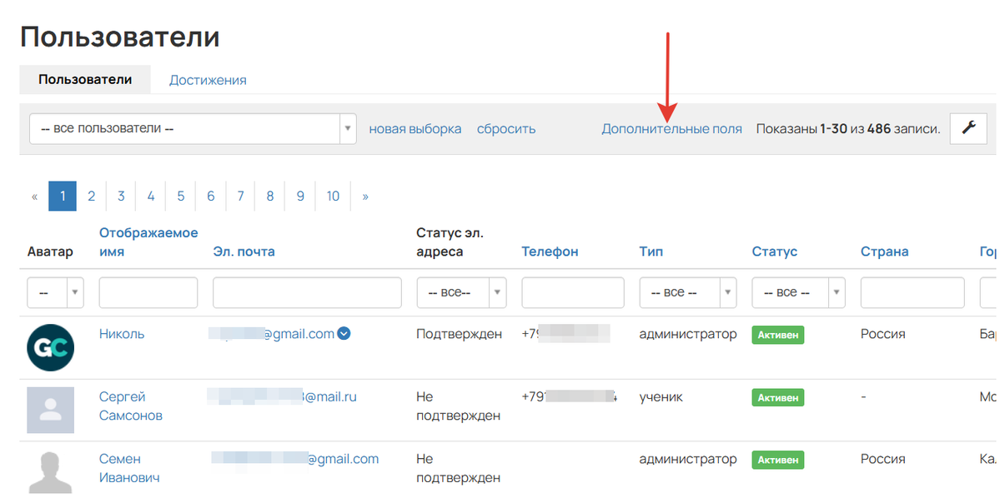The width and height of the screenshot is (1000, 503).
Task: Click the Эл. почта filter input field
Action: pos(308,293)
